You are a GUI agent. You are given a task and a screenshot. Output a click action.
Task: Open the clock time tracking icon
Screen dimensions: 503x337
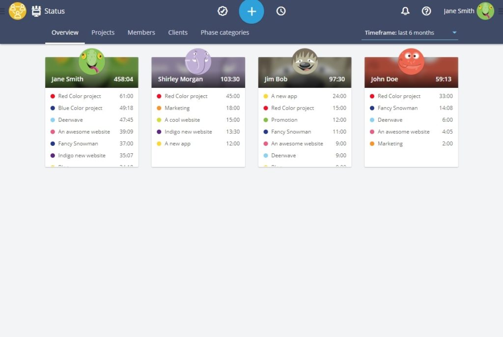click(281, 11)
